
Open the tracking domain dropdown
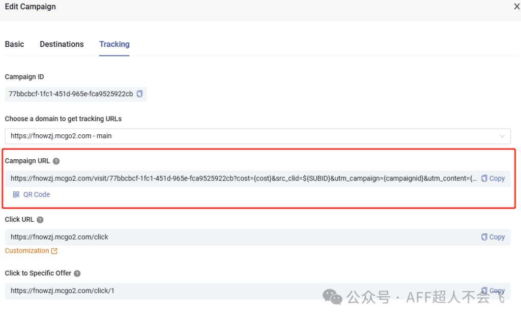254,136
